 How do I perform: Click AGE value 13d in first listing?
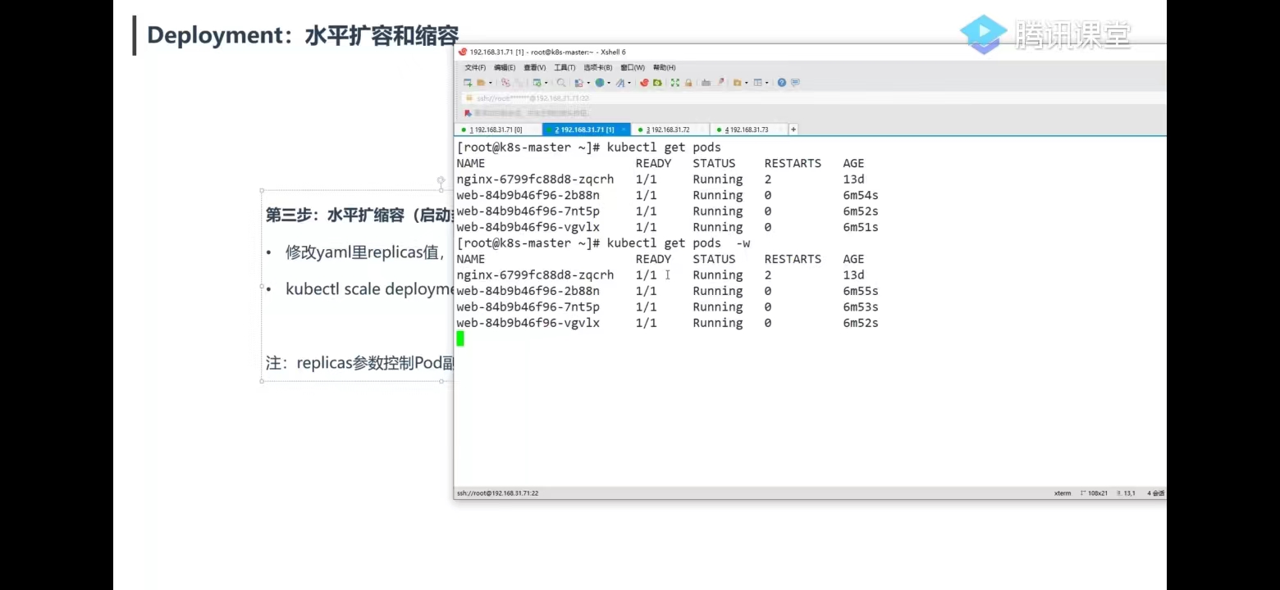[x=853, y=179]
